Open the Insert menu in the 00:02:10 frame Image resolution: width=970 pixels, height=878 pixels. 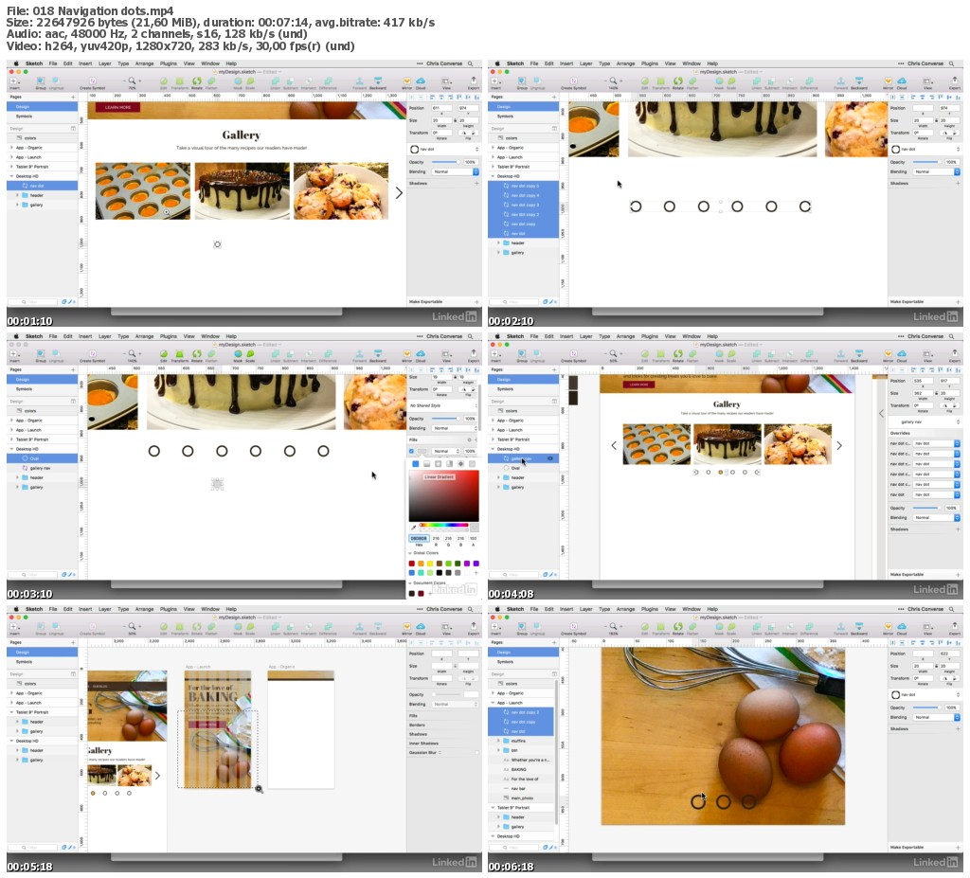coord(566,63)
